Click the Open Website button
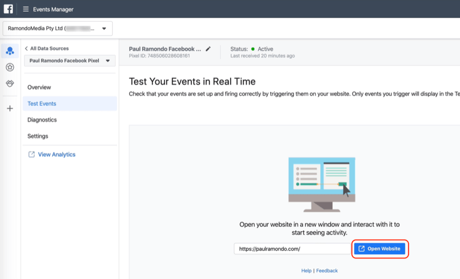The image size is (460, 279). click(379, 249)
